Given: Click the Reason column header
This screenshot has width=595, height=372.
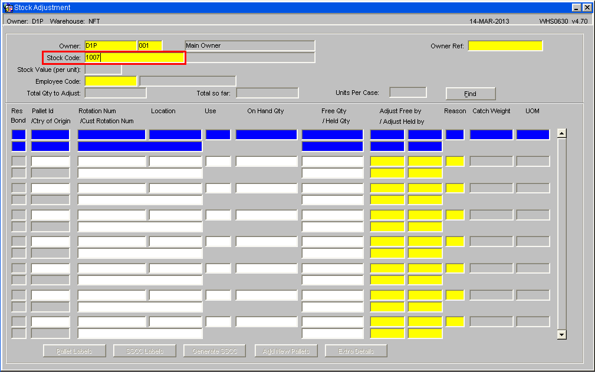Looking at the screenshot, I should click(455, 111).
